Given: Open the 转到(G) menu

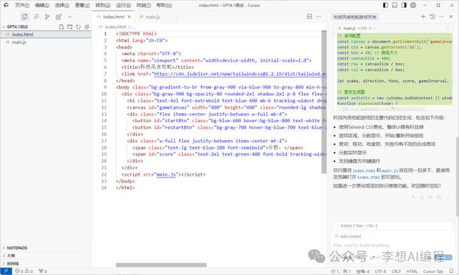Looking at the screenshot, I should 103,5.
